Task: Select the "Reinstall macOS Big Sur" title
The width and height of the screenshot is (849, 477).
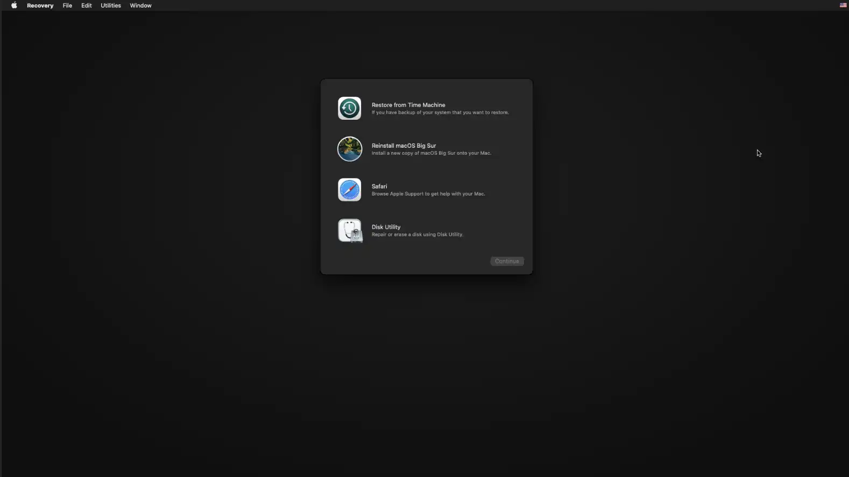Action: (404, 146)
